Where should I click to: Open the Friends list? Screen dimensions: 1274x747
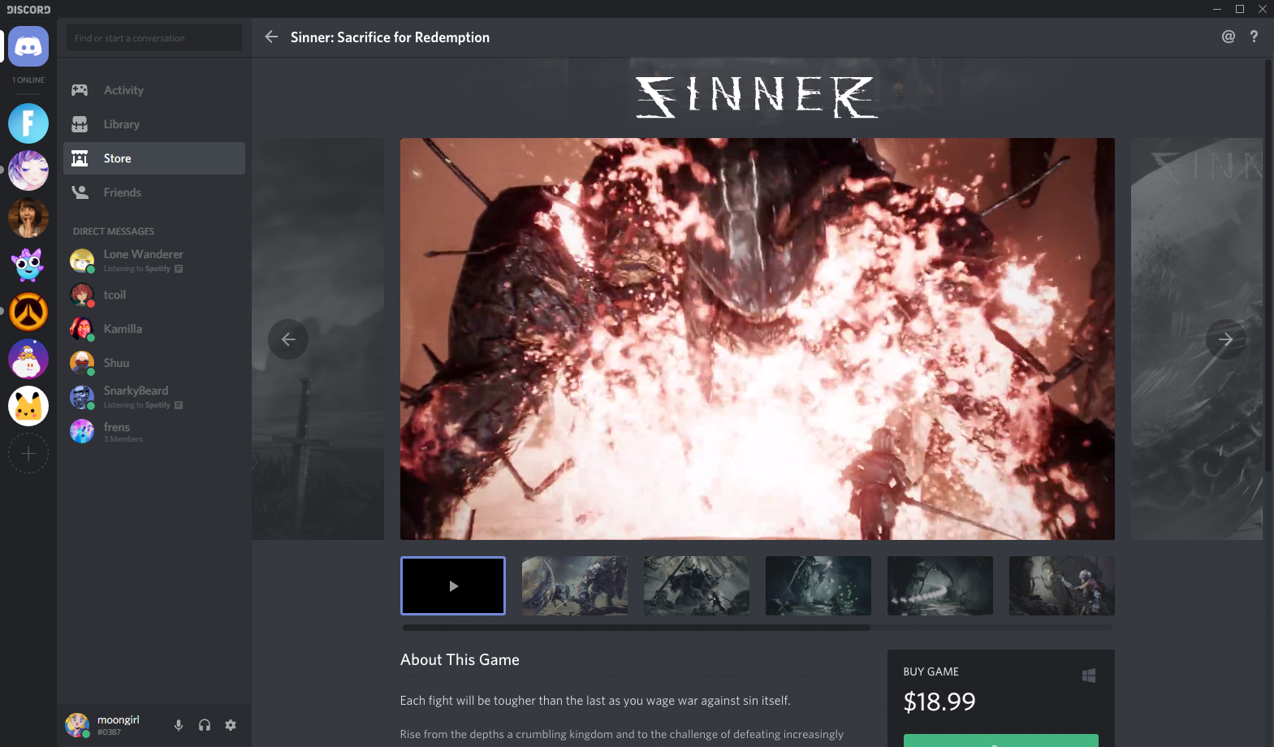pyautogui.click(x=123, y=192)
